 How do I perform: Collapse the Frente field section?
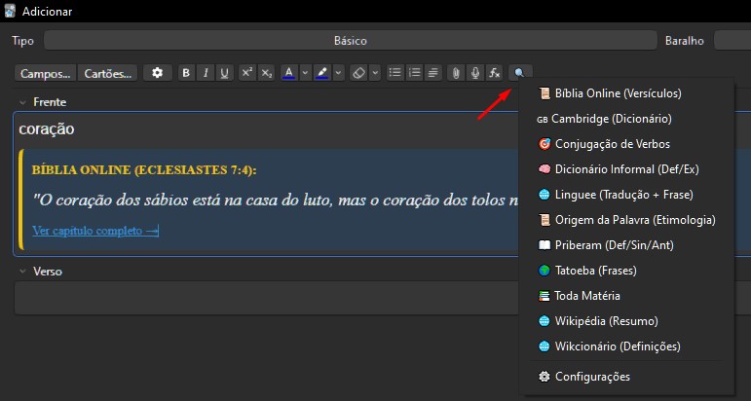(21, 101)
